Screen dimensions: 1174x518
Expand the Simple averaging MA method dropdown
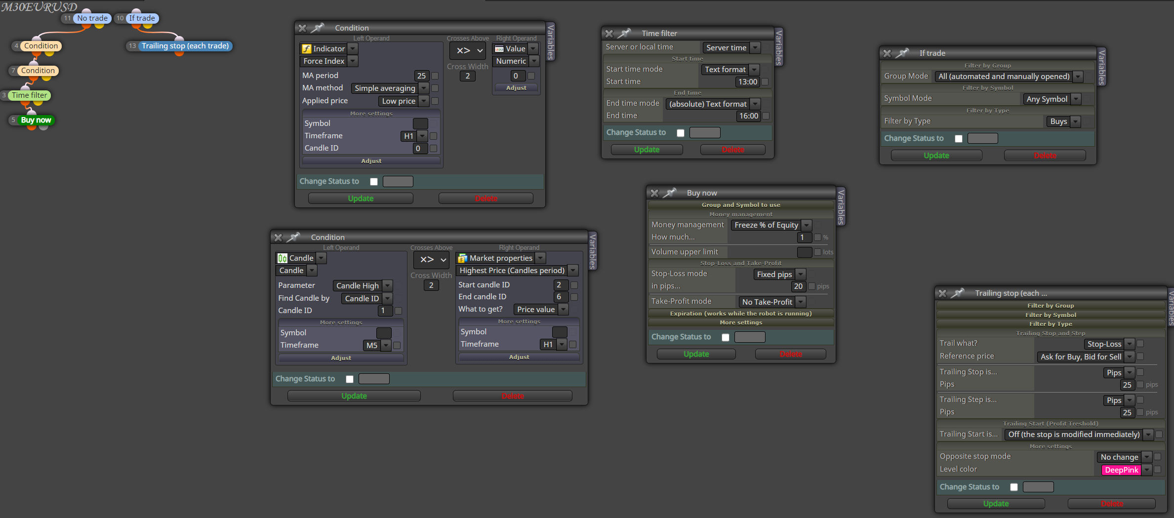[424, 88]
